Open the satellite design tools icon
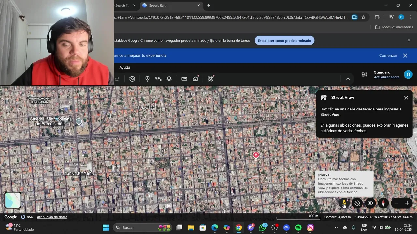 (x=211, y=79)
